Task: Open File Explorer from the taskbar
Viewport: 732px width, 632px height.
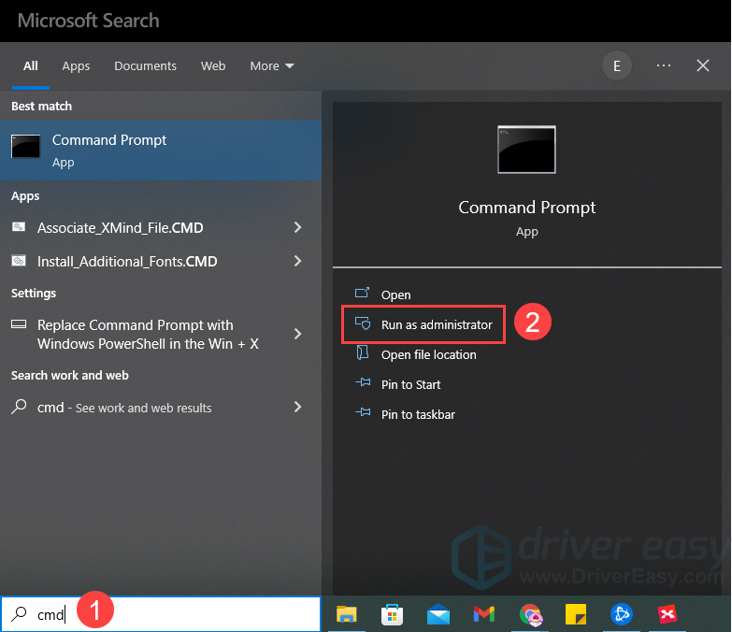Action: tap(347, 614)
